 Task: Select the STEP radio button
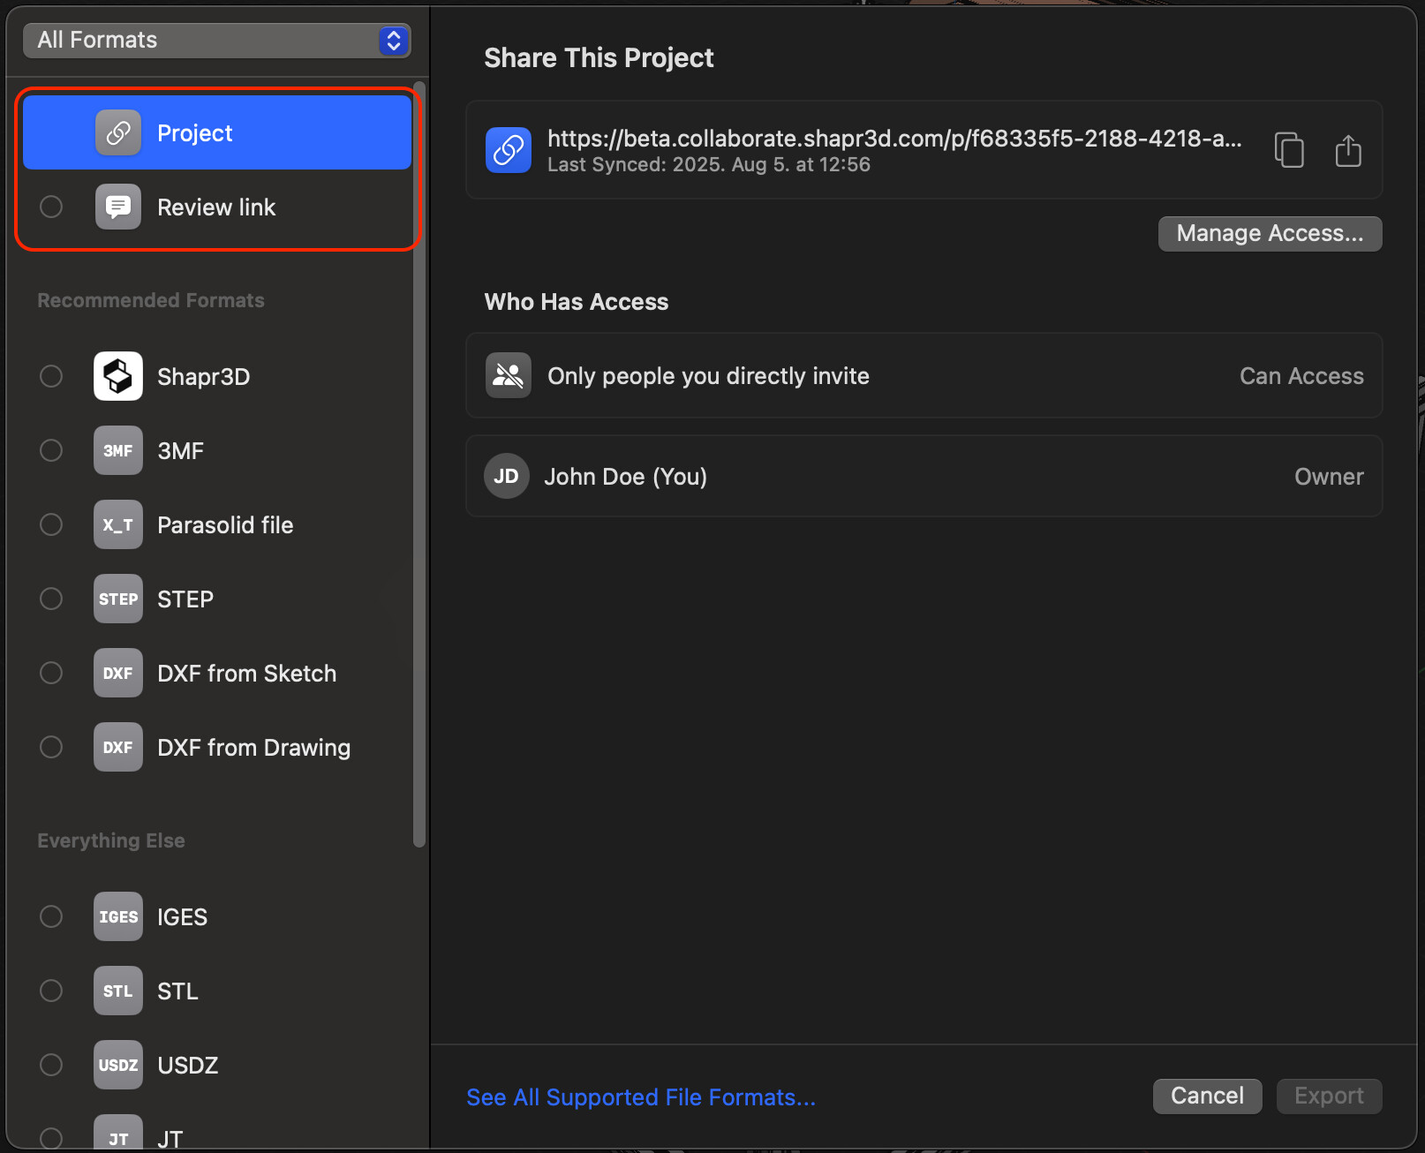point(51,599)
